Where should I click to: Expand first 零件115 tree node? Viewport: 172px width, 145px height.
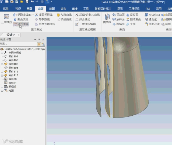click(2, 72)
